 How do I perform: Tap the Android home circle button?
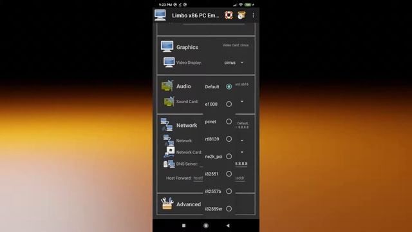click(206, 226)
